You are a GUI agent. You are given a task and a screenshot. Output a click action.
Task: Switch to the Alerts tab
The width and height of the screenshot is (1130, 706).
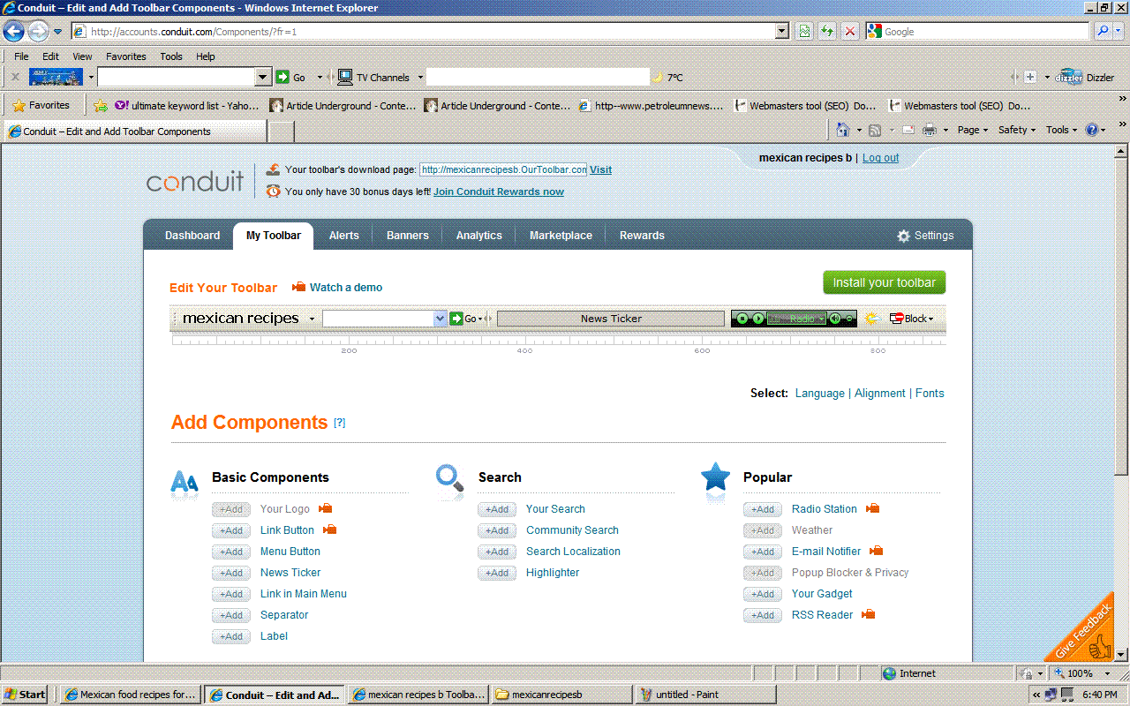[344, 236]
